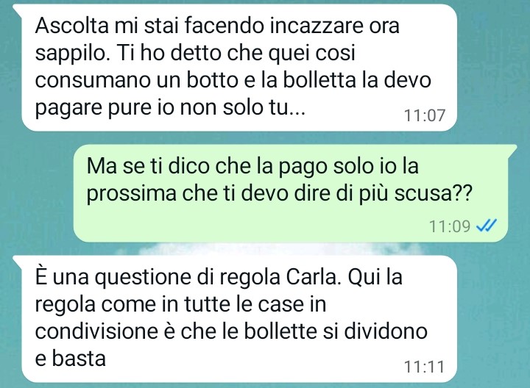Click the word "condivisione" in last message
The width and height of the screenshot is (530, 388).
pyautogui.click(x=96, y=331)
